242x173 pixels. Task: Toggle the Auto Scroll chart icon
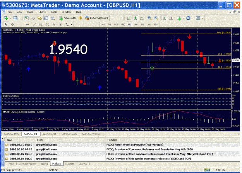tap(165, 18)
